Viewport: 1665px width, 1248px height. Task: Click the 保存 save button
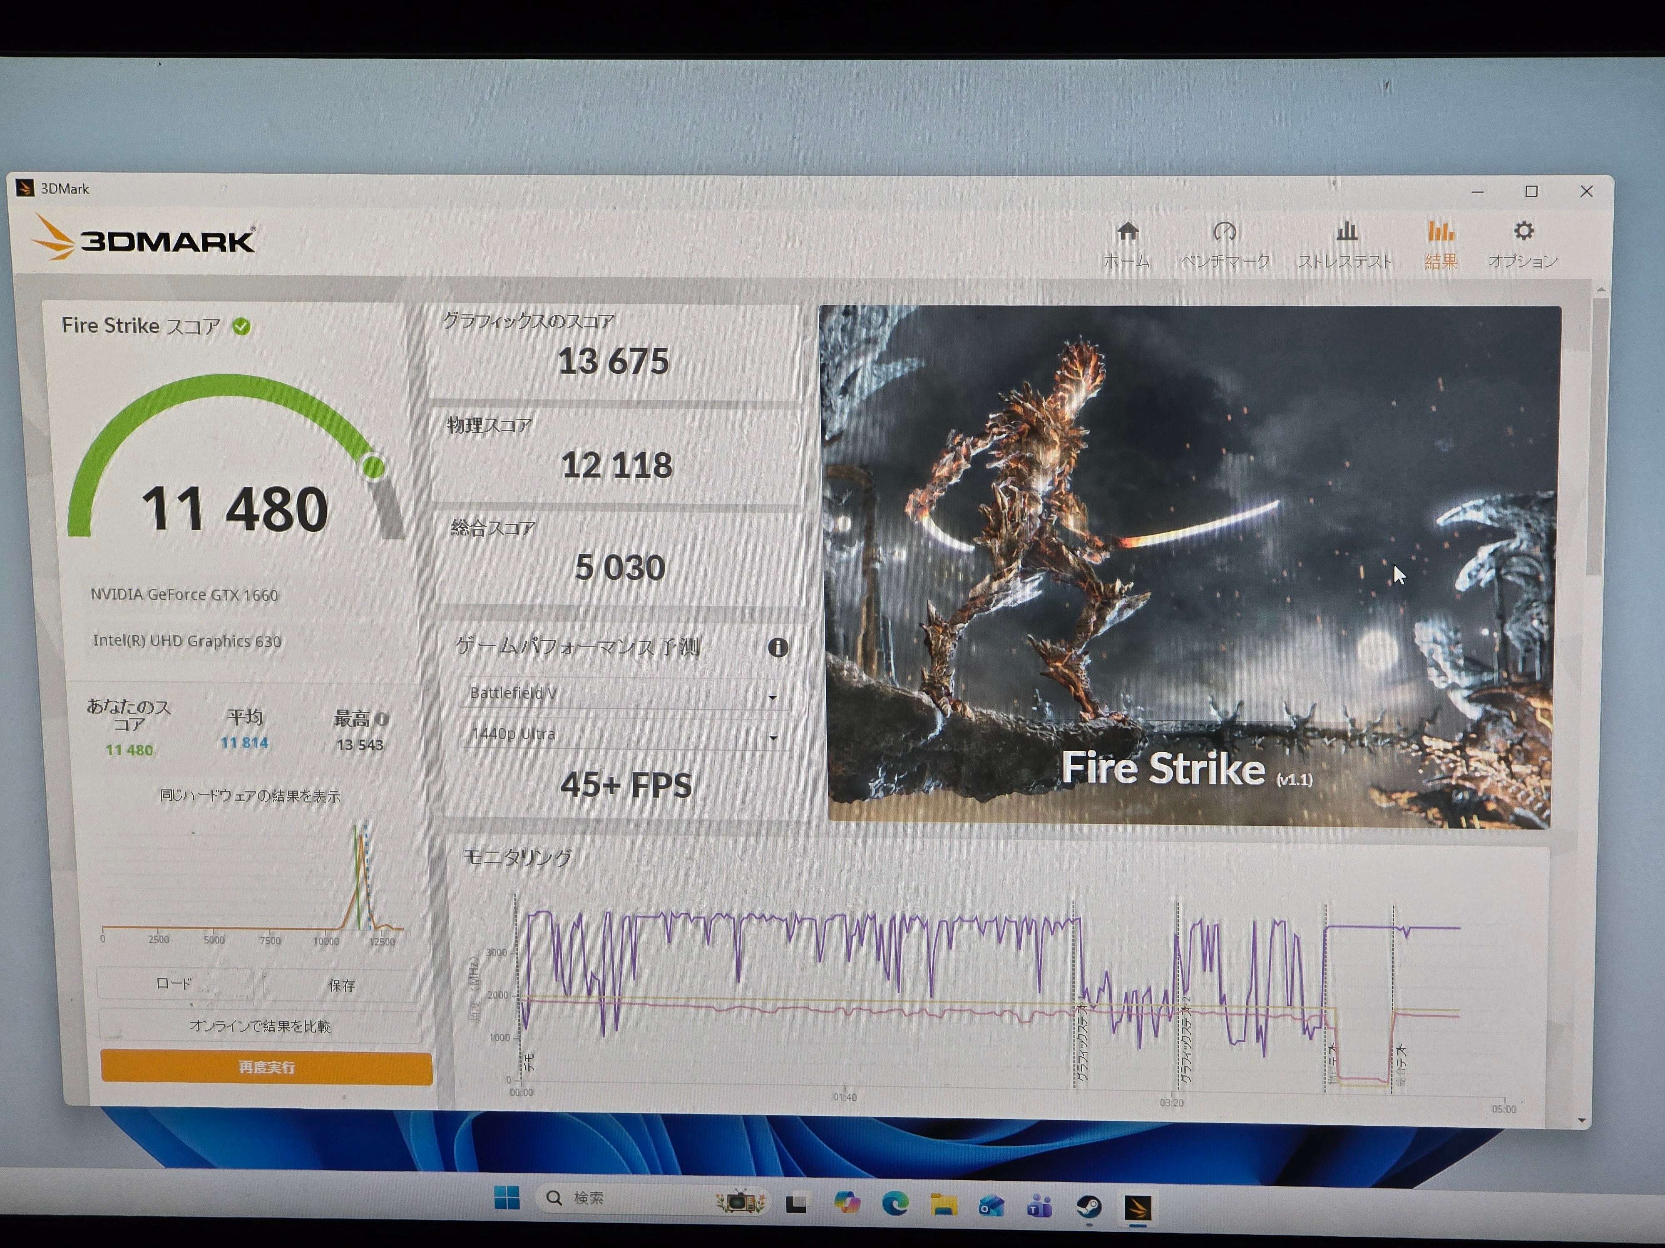point(341,986)
